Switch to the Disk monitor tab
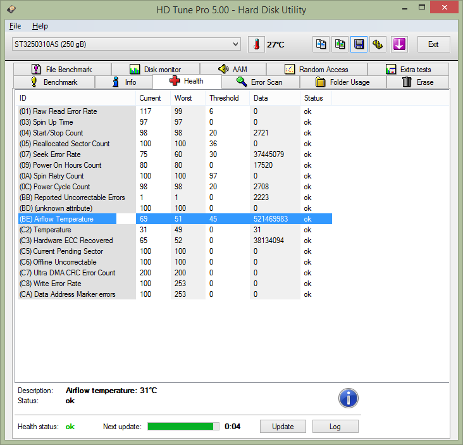The height and width of the screenshot is (445, 463). (156, 70)
